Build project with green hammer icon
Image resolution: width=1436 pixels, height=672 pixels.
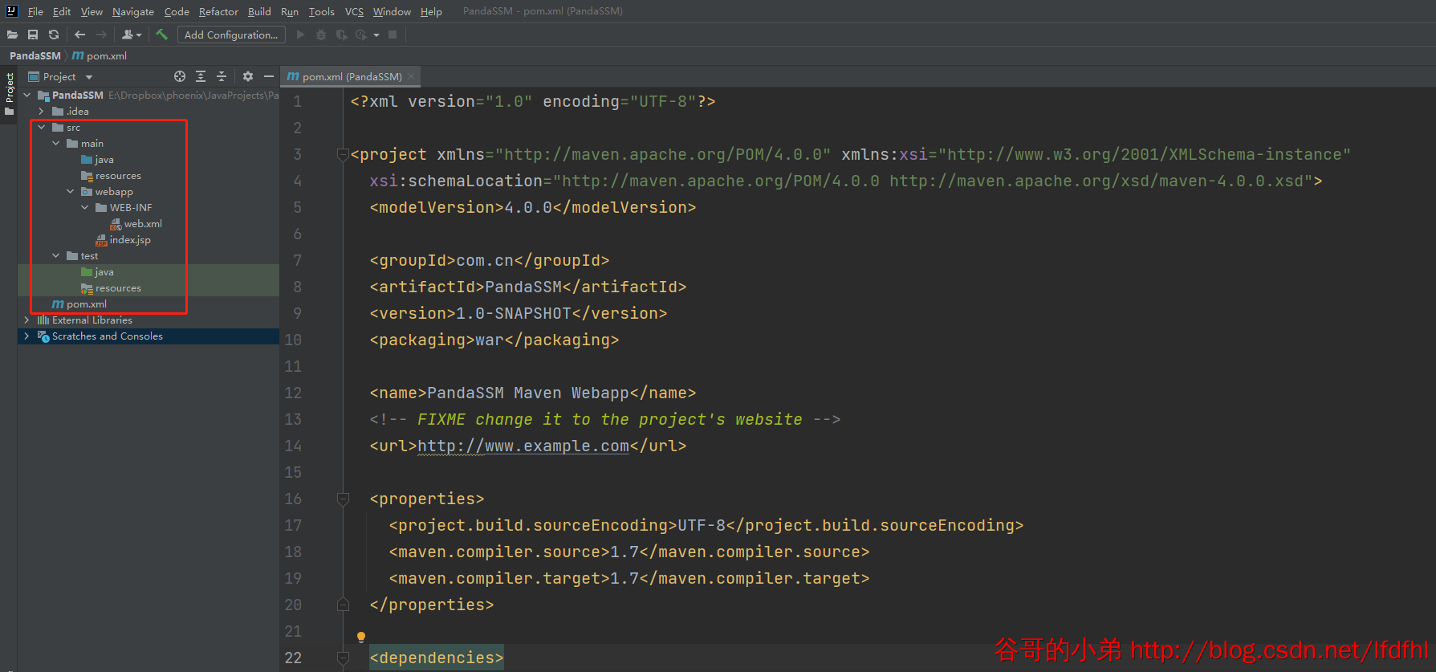tap(161, 35)
